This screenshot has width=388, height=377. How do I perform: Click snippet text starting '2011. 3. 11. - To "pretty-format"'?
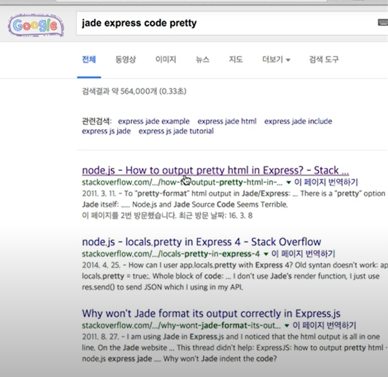(234, 199)
